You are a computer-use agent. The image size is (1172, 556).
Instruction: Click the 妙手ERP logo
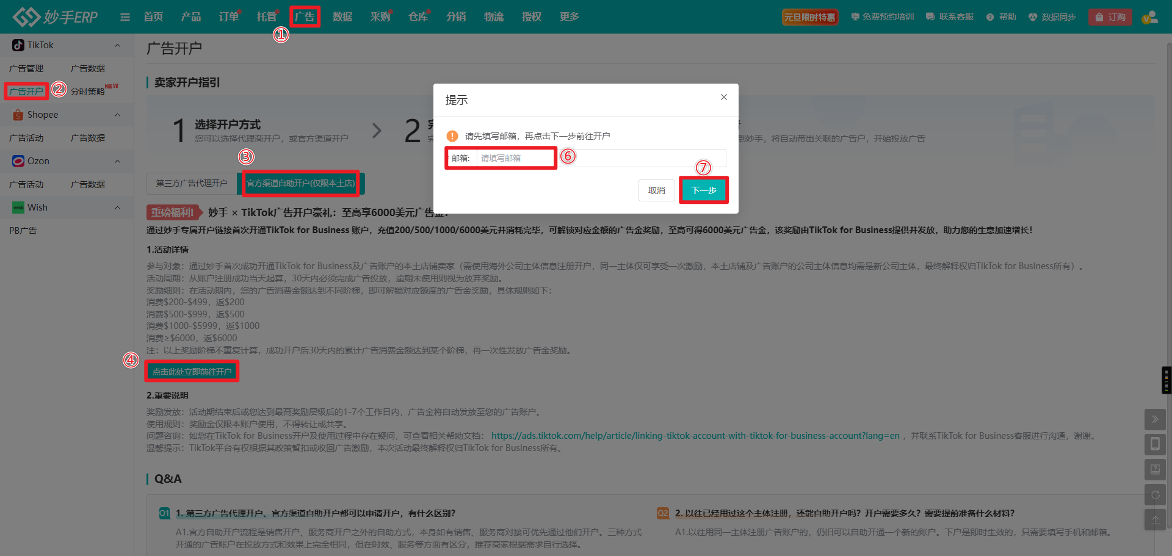click(x=55, y=16)
